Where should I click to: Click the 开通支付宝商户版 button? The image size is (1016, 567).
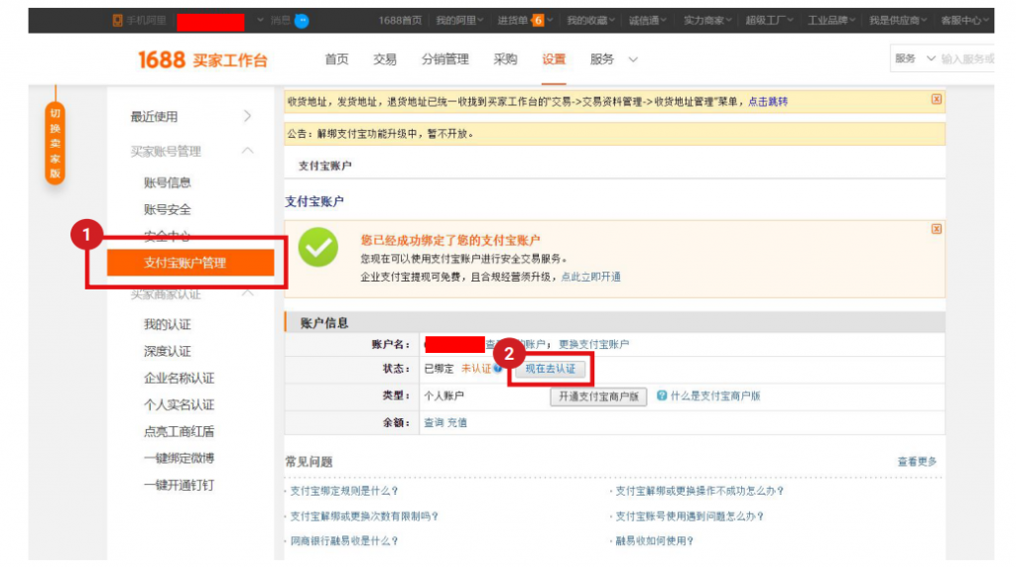[x=598, y=397]
